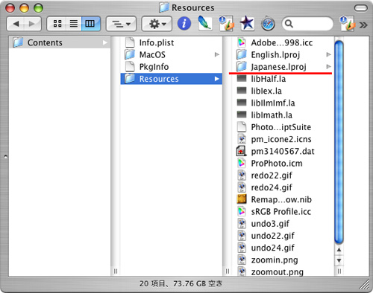Click the Safari compass toolbar icon
The width and height of the screenshot is (373, 293).
coord(268,24)
